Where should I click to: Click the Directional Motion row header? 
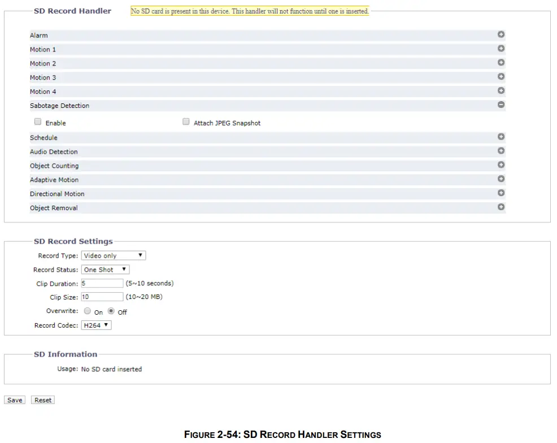(x=268, y=194)
